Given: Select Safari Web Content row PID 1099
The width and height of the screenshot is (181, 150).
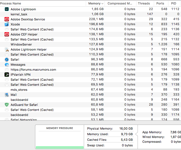Looking at the screenshot, I should (90, 80).
